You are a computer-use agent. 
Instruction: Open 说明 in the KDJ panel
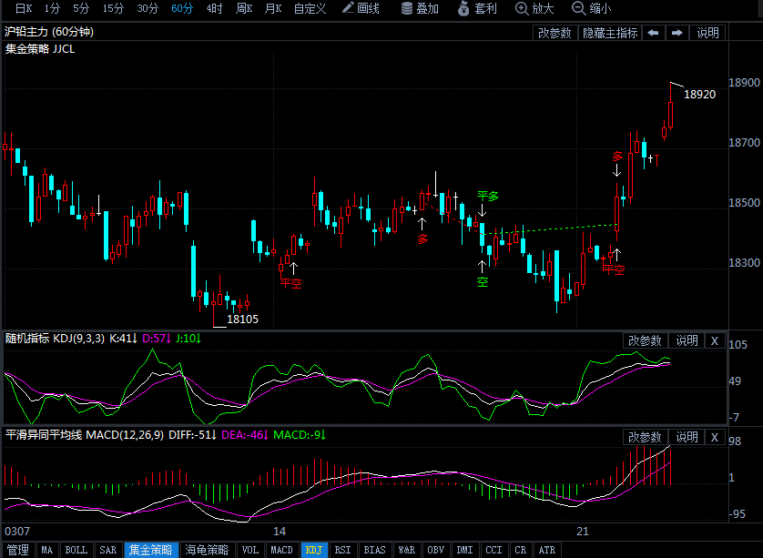tap(687, 340)
